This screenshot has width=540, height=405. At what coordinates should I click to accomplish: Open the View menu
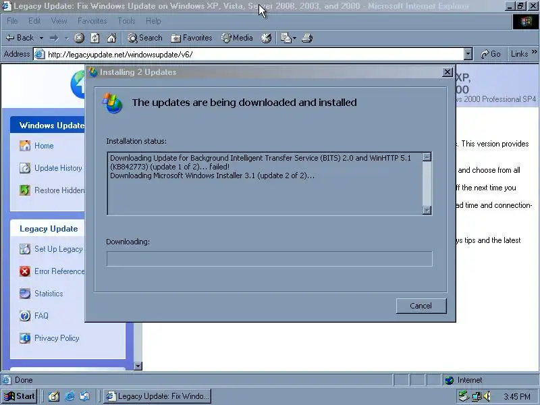[x=59, y=21]
